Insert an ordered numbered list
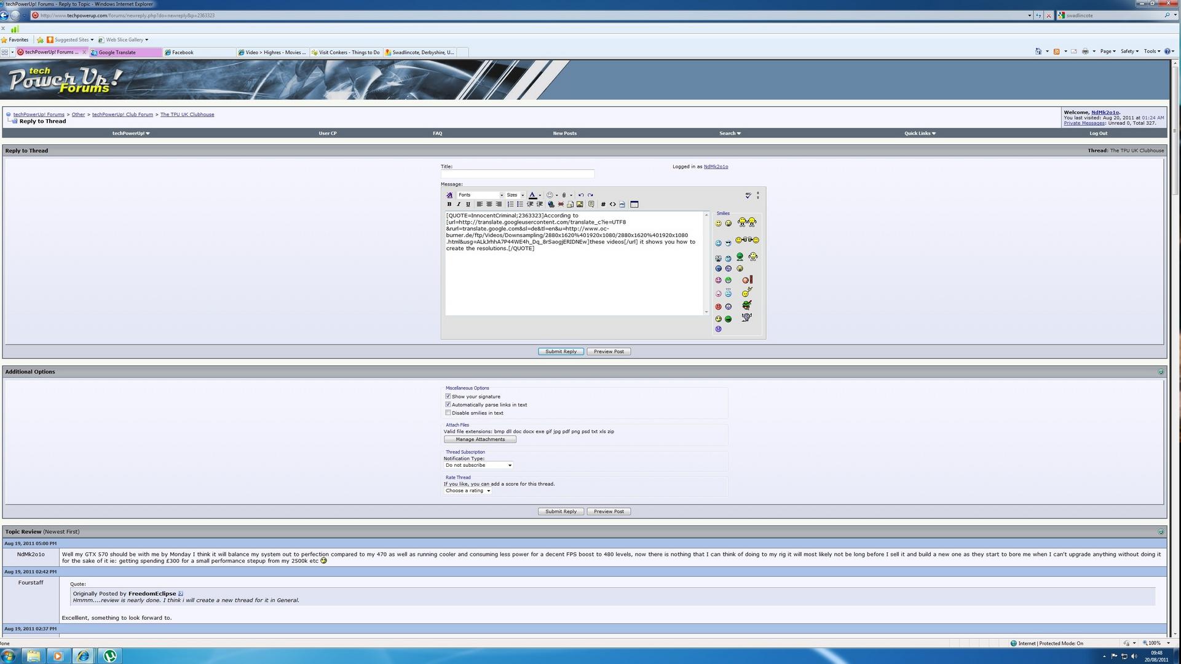 (510, 204)
